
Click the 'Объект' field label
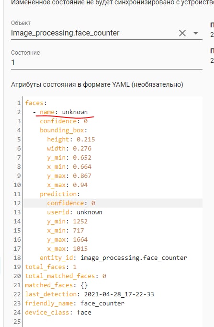(21, 23)
